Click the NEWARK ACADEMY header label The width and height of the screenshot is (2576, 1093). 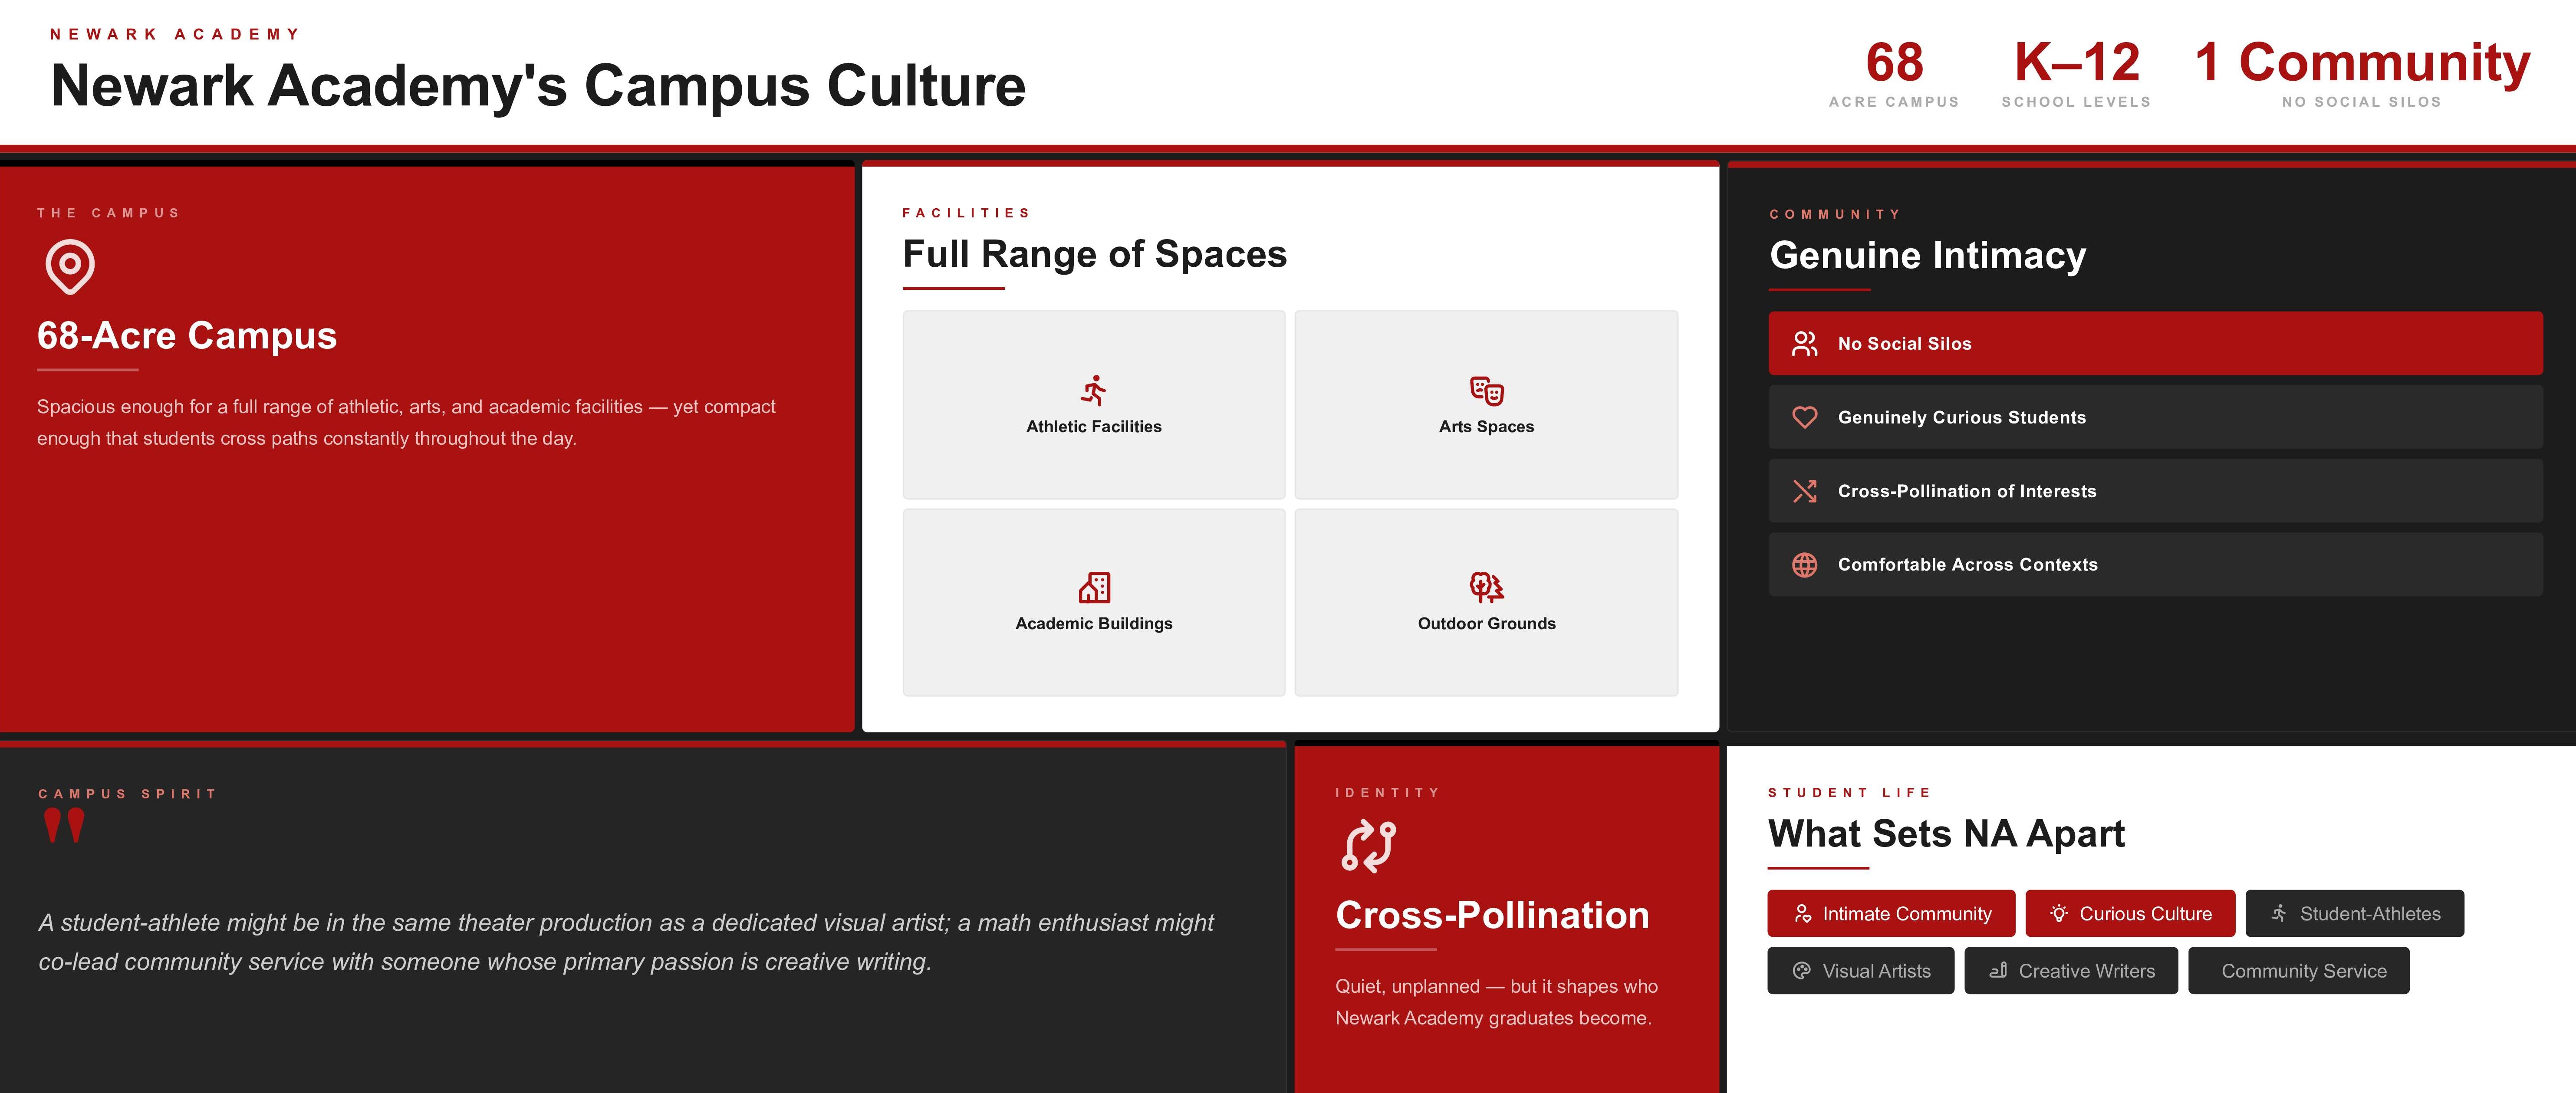tap(175, 34)
